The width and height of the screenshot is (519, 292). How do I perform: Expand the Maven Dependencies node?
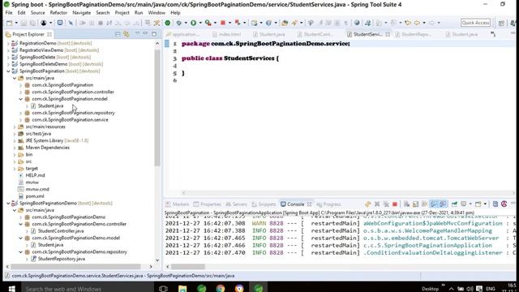pyautogui.click(x=15, y=148)
